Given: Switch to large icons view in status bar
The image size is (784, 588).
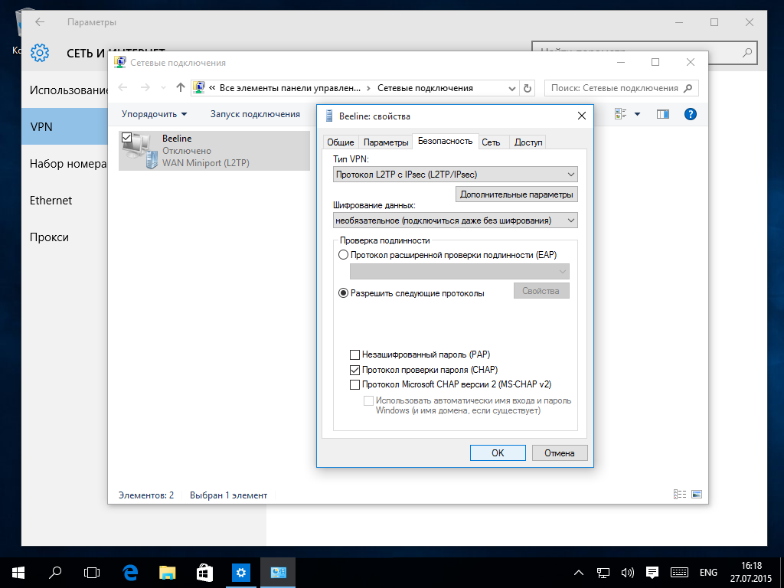Looking at the screenshot, I should click(697, 494).
